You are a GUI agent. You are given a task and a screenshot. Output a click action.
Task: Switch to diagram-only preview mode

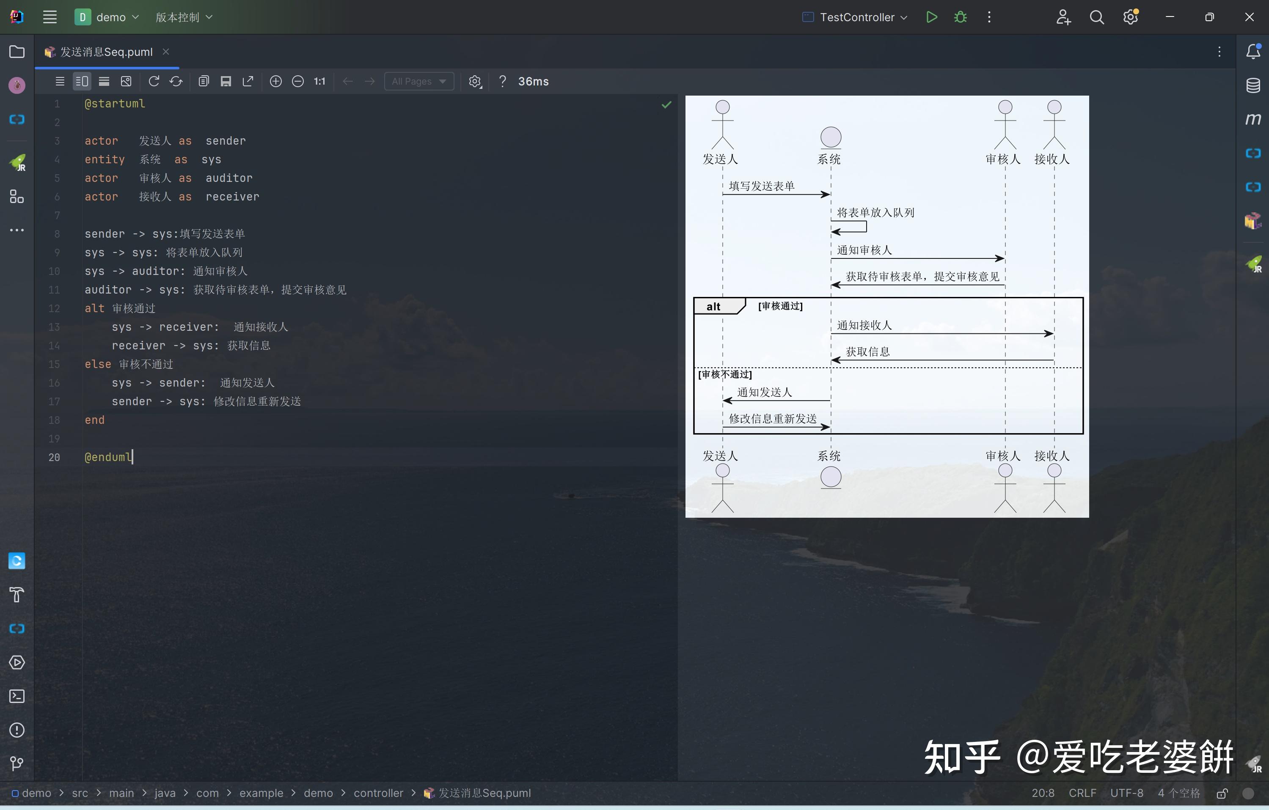(104, 81)
